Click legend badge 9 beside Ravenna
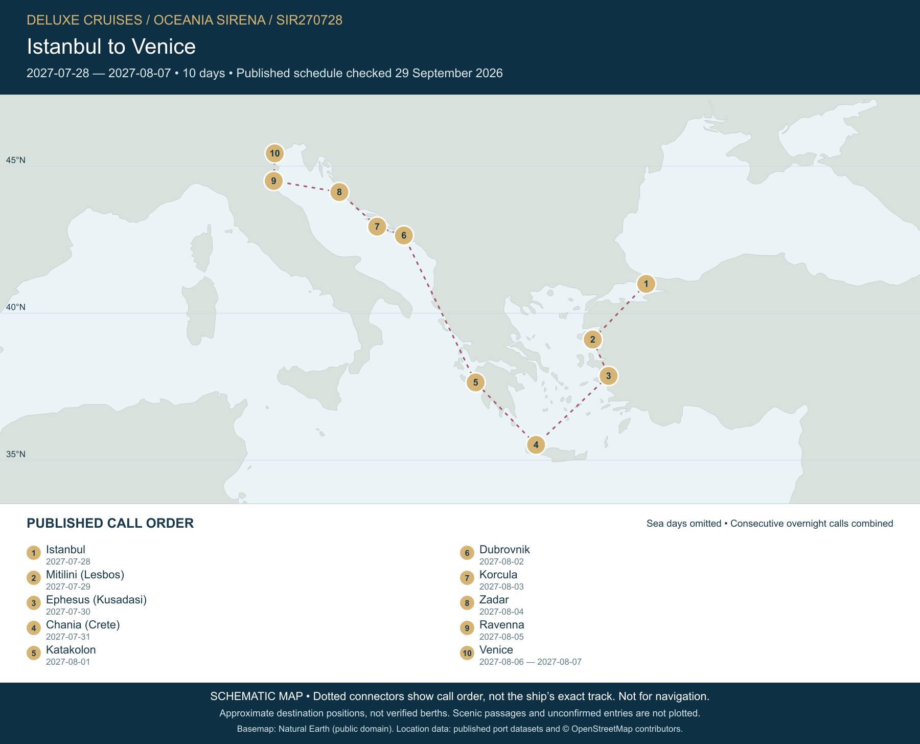 tap(467, 628)
